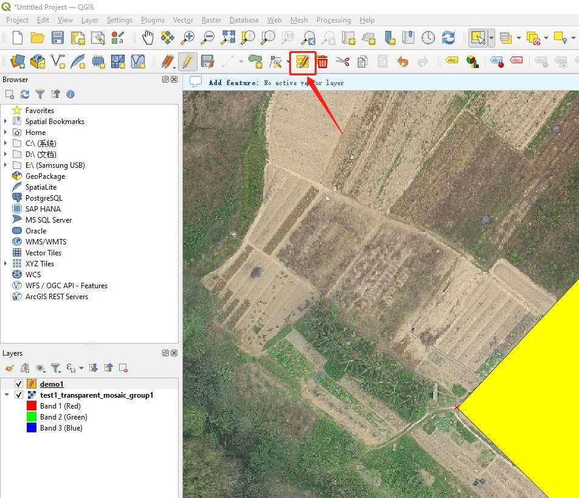Click the Band 1 (Red) color swatch

click(32, 406)
